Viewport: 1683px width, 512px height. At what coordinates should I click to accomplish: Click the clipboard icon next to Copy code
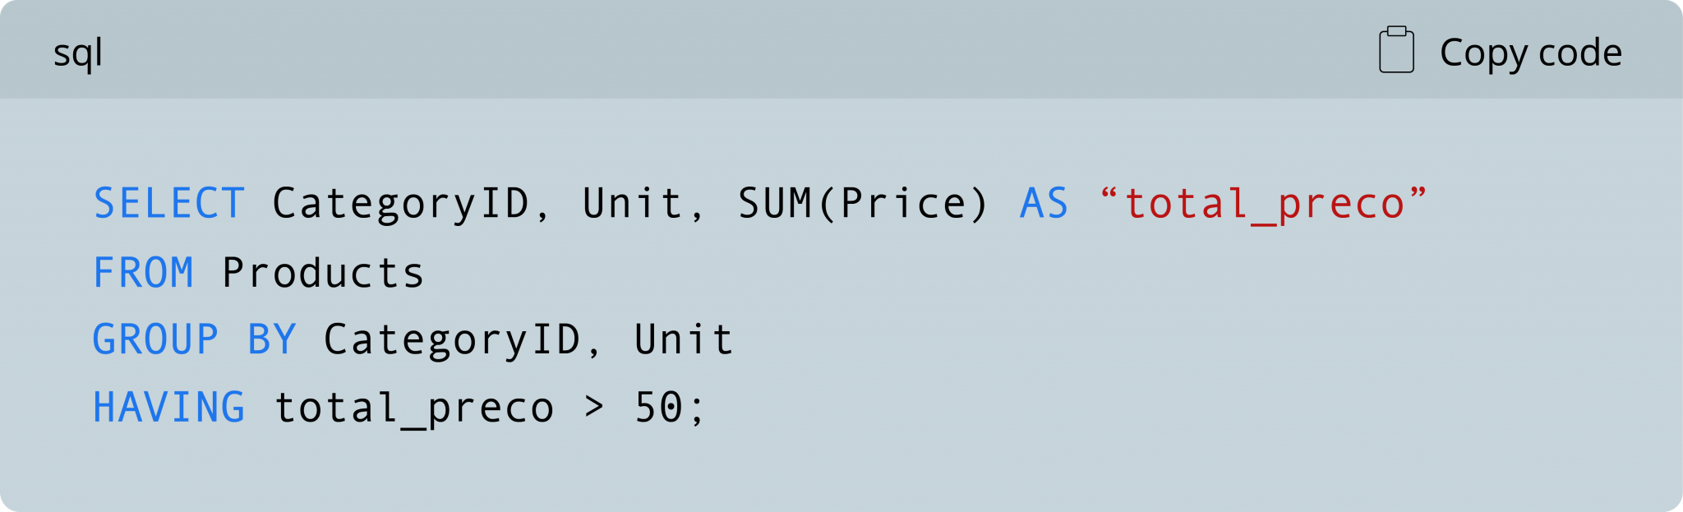(1397, 49)
